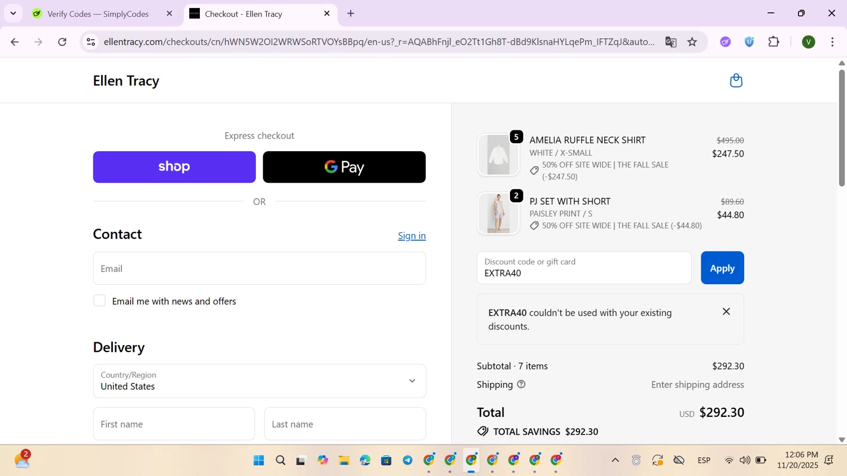The image size is (847, 476).
Task: Close the Checkout Ellen Tracy tab
Action: 326,14
